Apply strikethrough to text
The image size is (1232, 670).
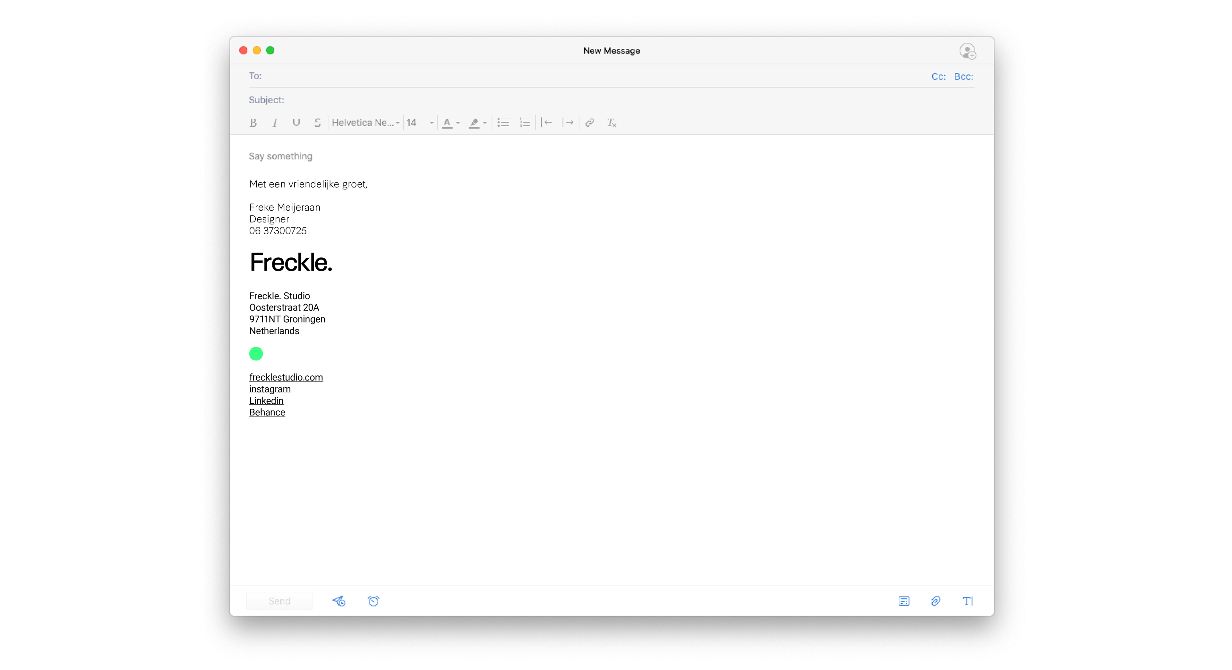point(318,123)
